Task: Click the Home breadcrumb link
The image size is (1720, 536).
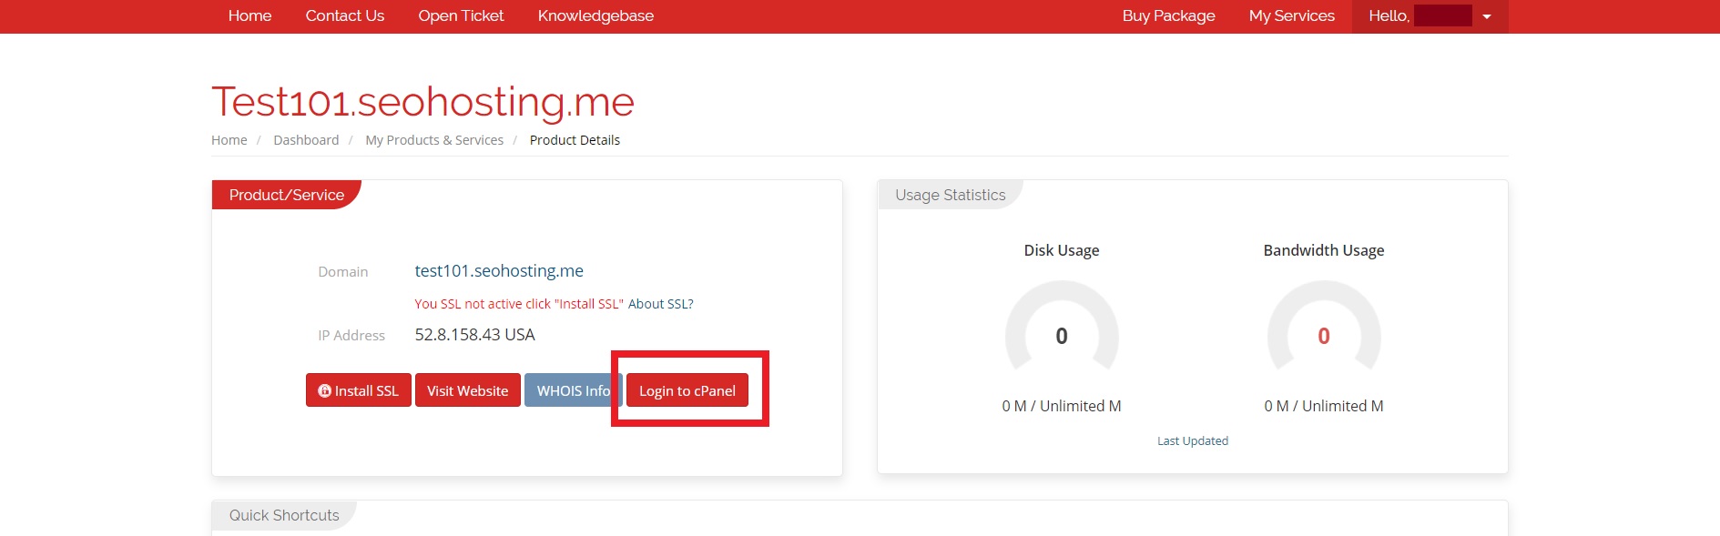Action: point(229,140)
